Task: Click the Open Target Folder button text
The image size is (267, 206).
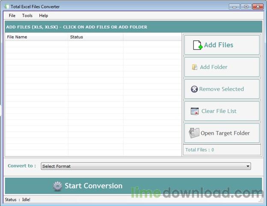Action: pos(225,133)
